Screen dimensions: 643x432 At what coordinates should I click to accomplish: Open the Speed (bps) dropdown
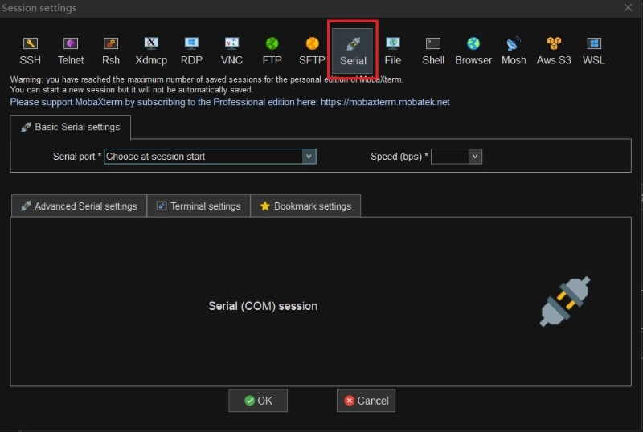[x=474, y=157]
